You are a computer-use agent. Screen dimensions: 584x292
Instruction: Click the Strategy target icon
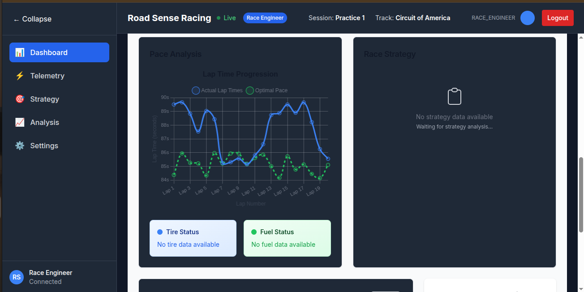(x=20, y=99)
